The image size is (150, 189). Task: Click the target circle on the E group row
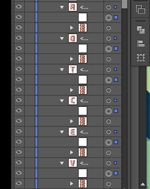[x=108, y=131]
